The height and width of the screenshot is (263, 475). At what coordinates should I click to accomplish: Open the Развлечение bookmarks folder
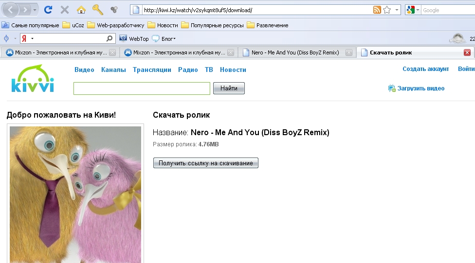268,25
